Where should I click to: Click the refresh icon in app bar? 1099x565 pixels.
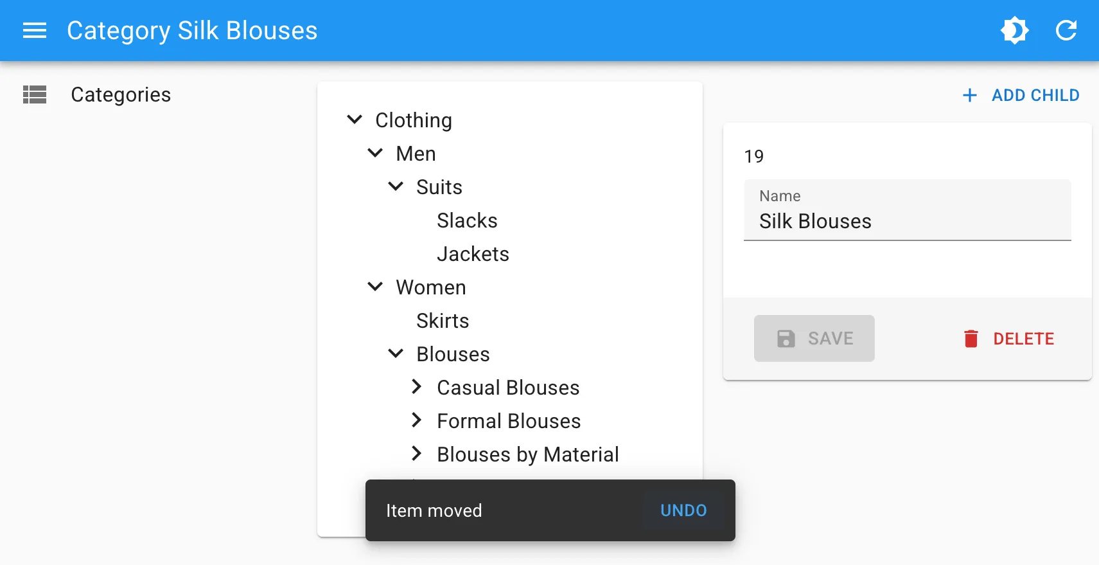(x=1066, y=30)
